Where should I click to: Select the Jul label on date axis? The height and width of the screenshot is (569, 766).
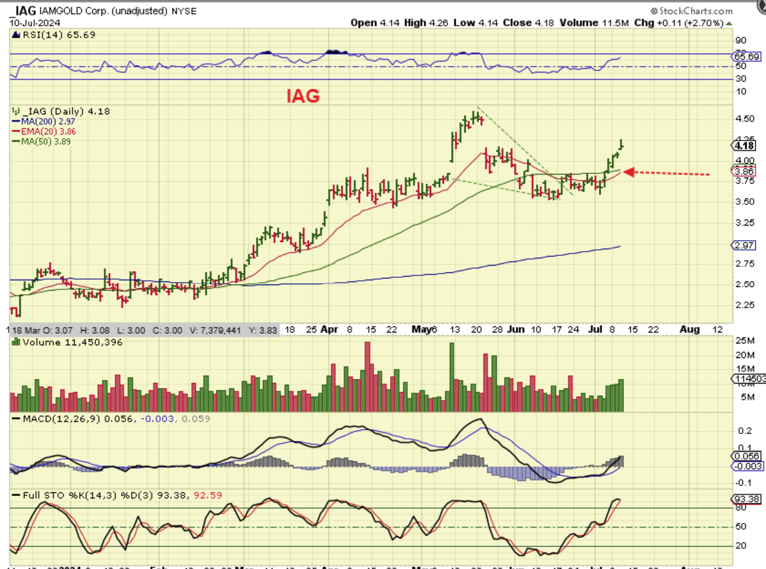(x=596, y=329)
